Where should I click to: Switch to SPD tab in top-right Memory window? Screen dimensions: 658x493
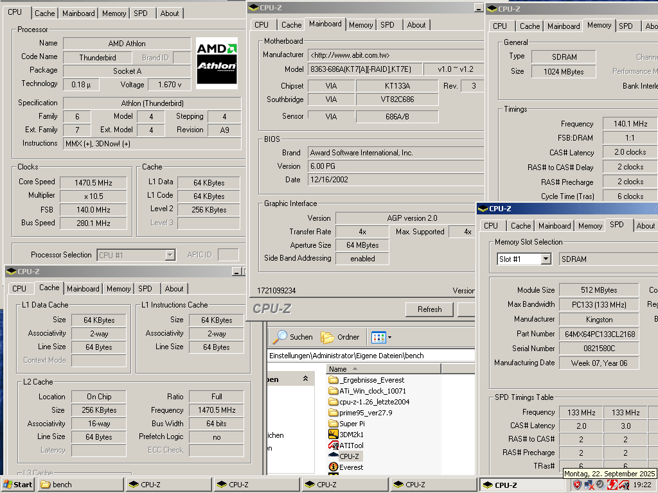pyautogui.click(x=626, y=26)
